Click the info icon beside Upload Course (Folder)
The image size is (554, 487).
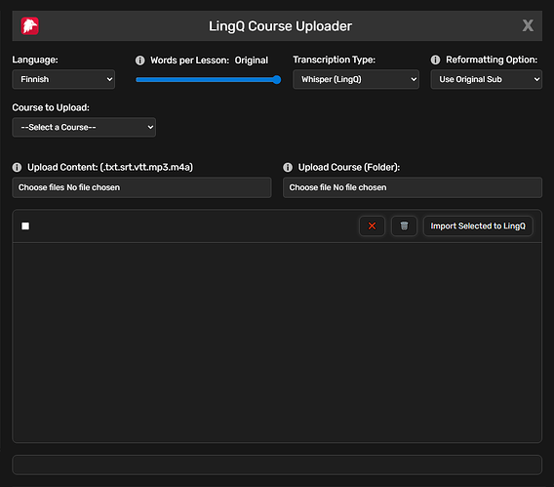click(288, 167)
